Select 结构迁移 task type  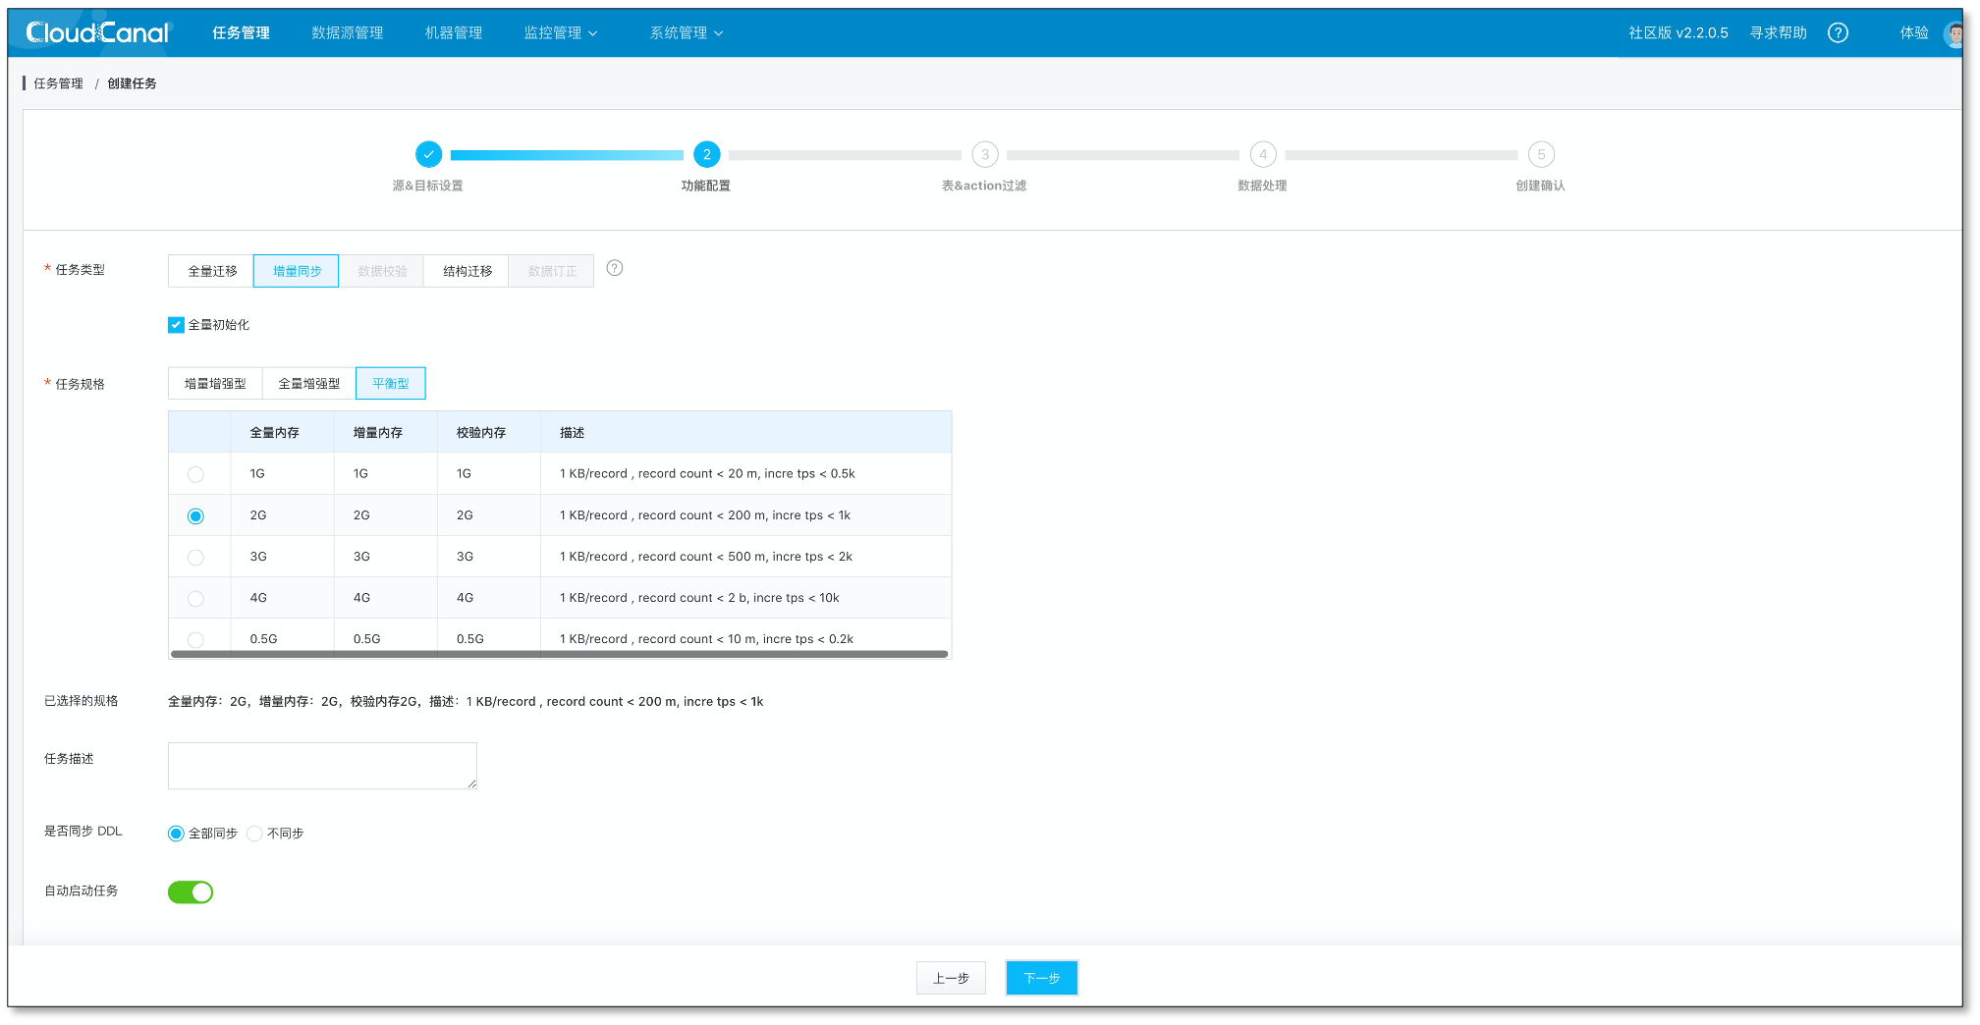pyautogui.click(x=467, y=272)
